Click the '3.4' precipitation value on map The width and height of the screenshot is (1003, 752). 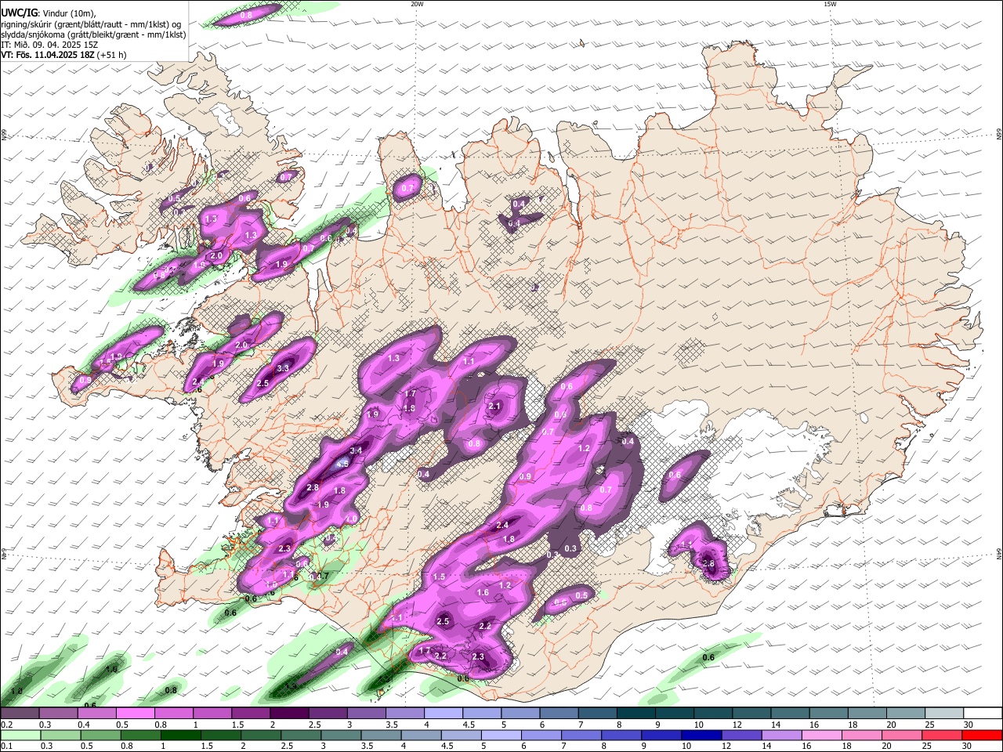tap(356, 450)
